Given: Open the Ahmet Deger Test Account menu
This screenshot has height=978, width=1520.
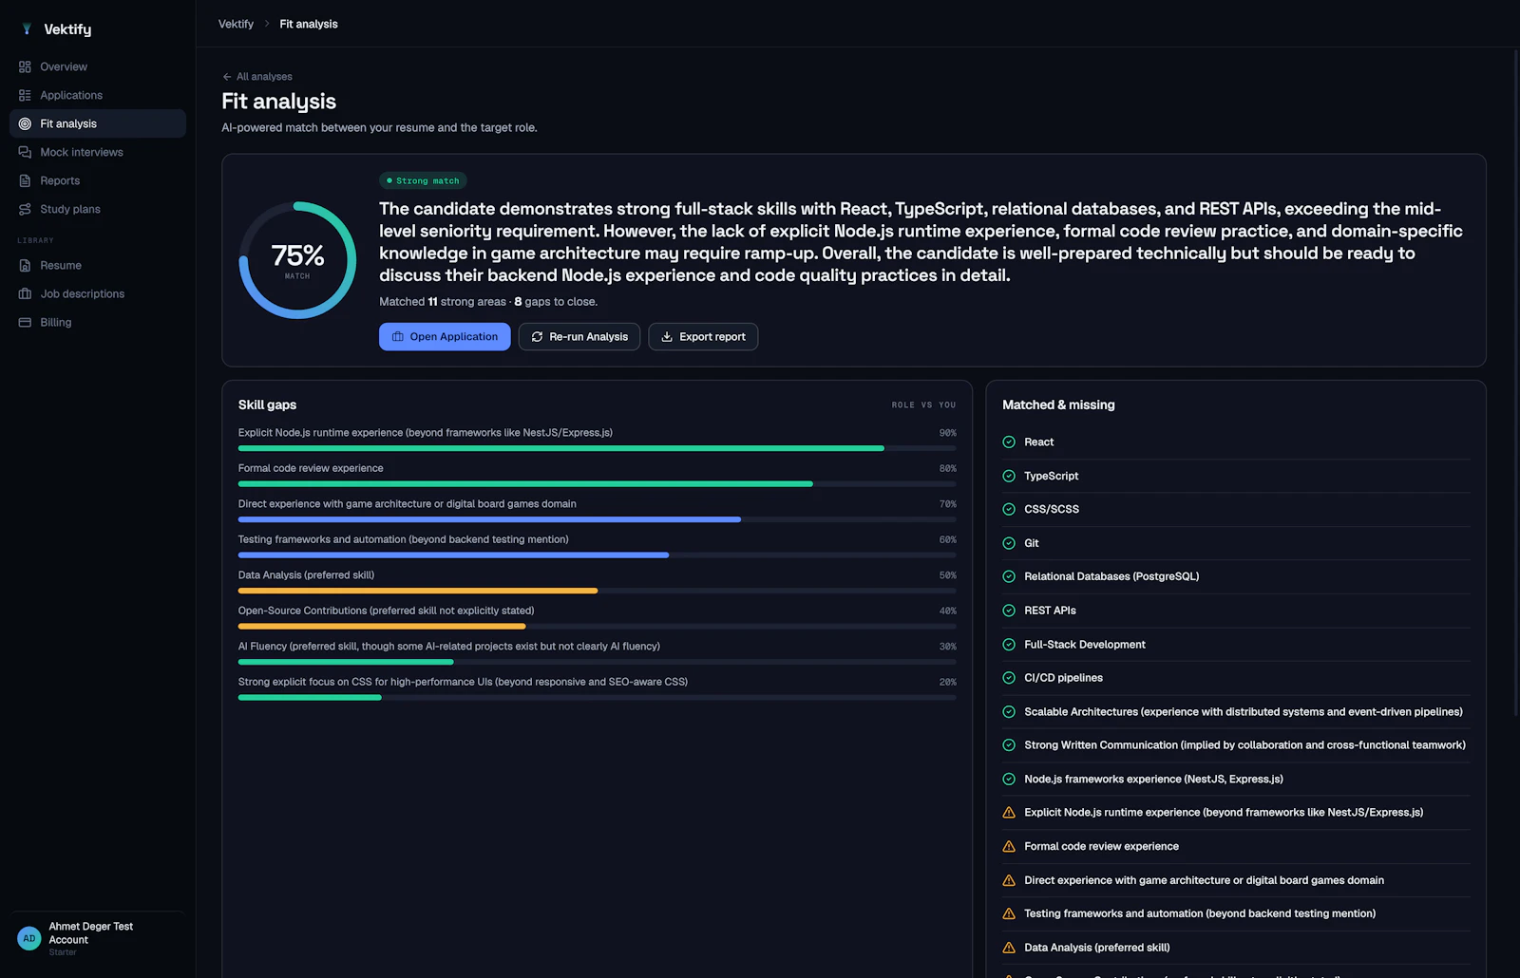Looking at the screenshot, I should (97, 938).
